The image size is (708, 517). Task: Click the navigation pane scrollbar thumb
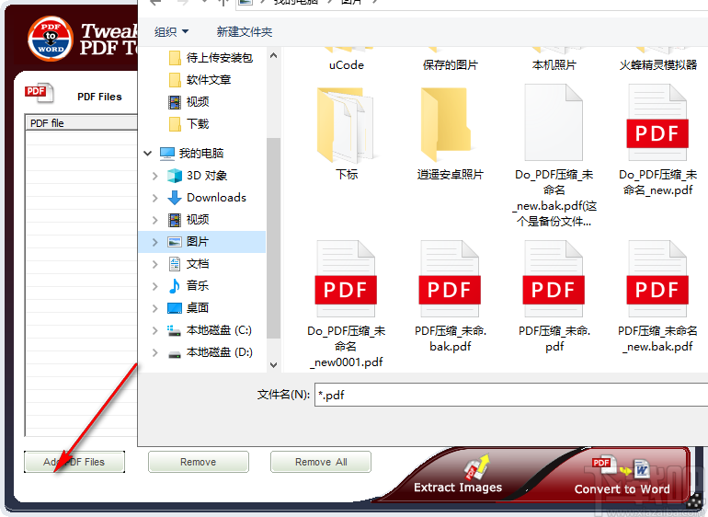pos(273,237)
